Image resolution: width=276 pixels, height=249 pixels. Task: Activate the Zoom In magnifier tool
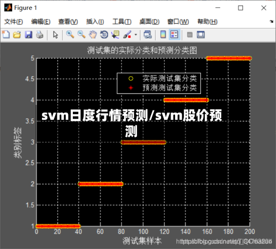point(70,35)
